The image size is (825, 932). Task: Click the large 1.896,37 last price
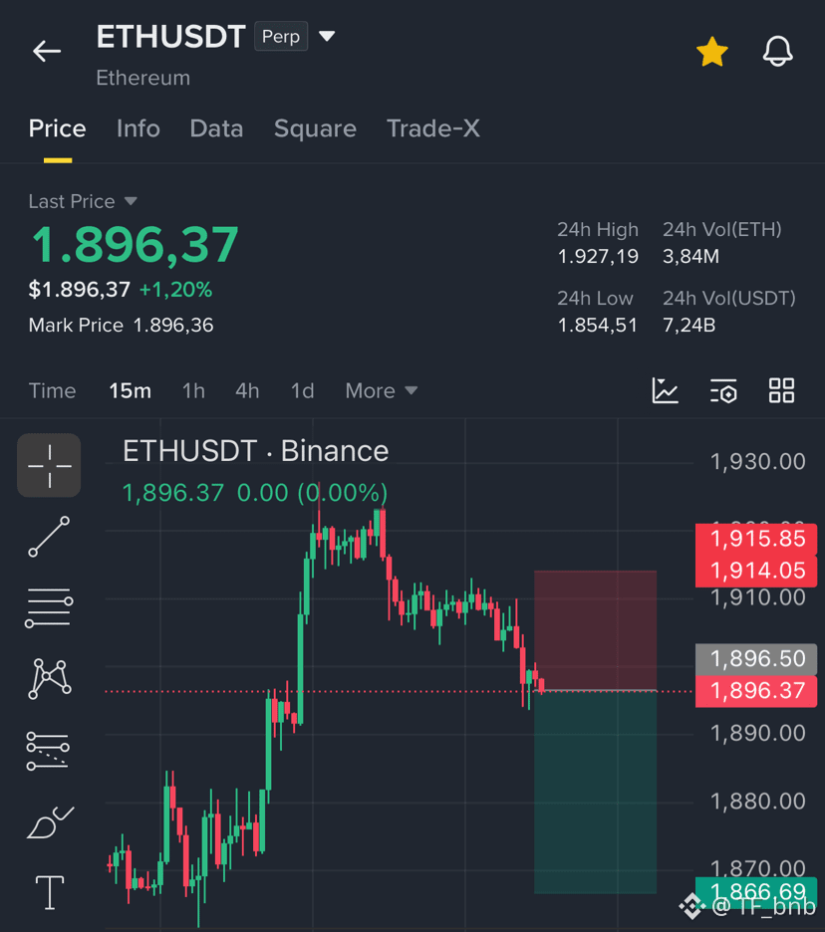click(135, 245)
